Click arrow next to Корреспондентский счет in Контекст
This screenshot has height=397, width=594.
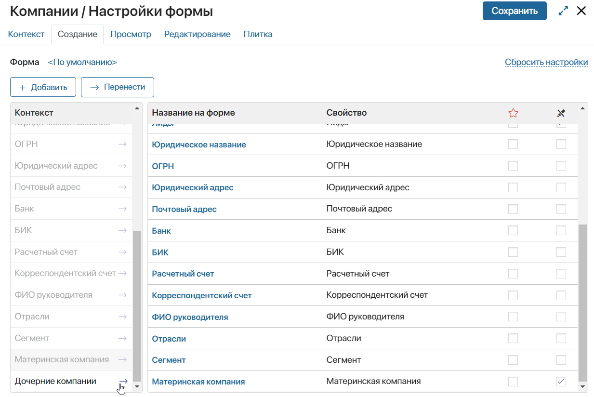[122, 273]
